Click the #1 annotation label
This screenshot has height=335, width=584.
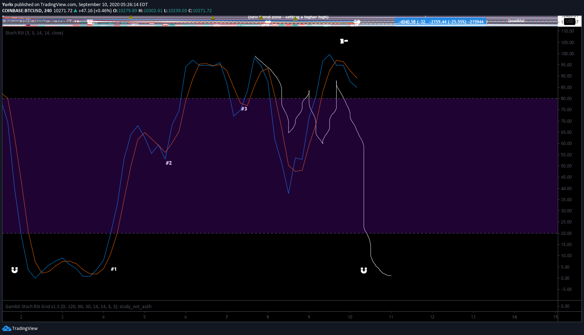coord(113,269)
